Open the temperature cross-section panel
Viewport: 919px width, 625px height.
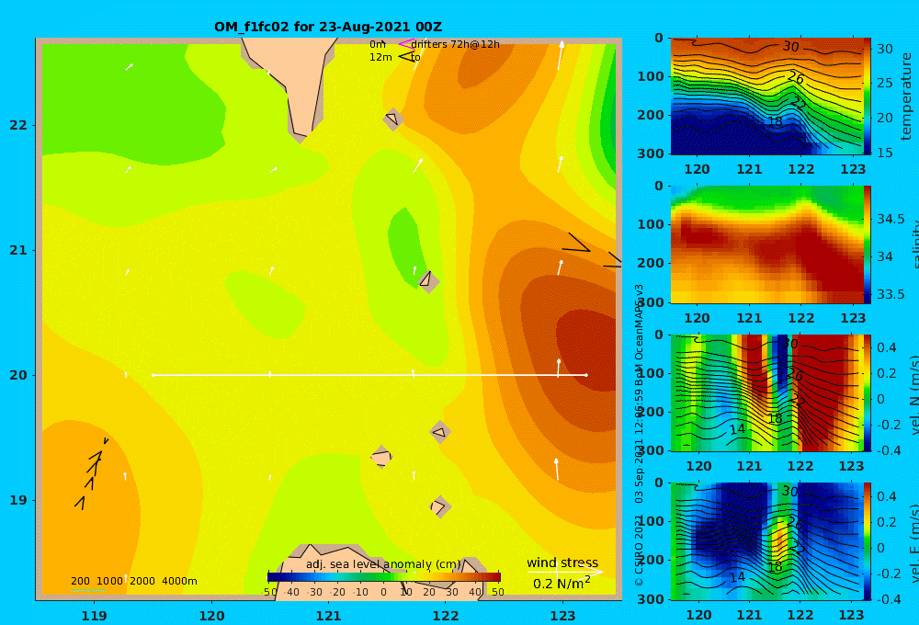point(766,97)
